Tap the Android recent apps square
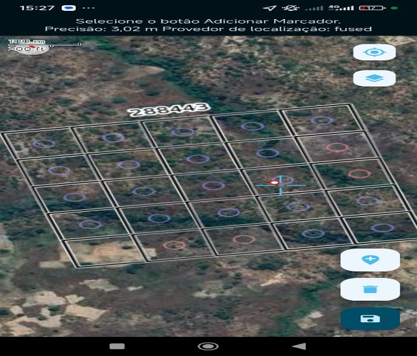This screenshot has width=417, height=356. 117,346
